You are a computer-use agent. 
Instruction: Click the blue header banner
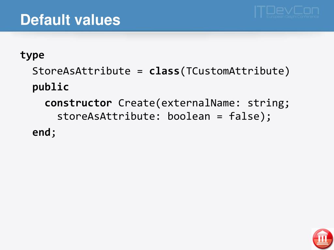[x=167, y=16]
